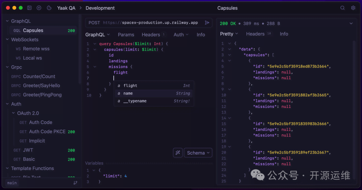The height and width of the screenshot is (190, 362).
Task: Click the magic wand format button
Action: pyautogui.click(x=178, y=153)
